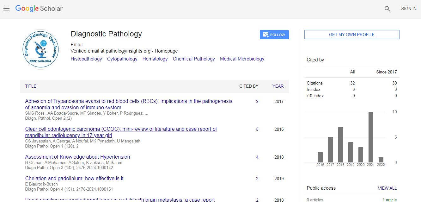421x202 pixels.
Task: Select the Hematology topic tag
Action: [x=155, y=59]
